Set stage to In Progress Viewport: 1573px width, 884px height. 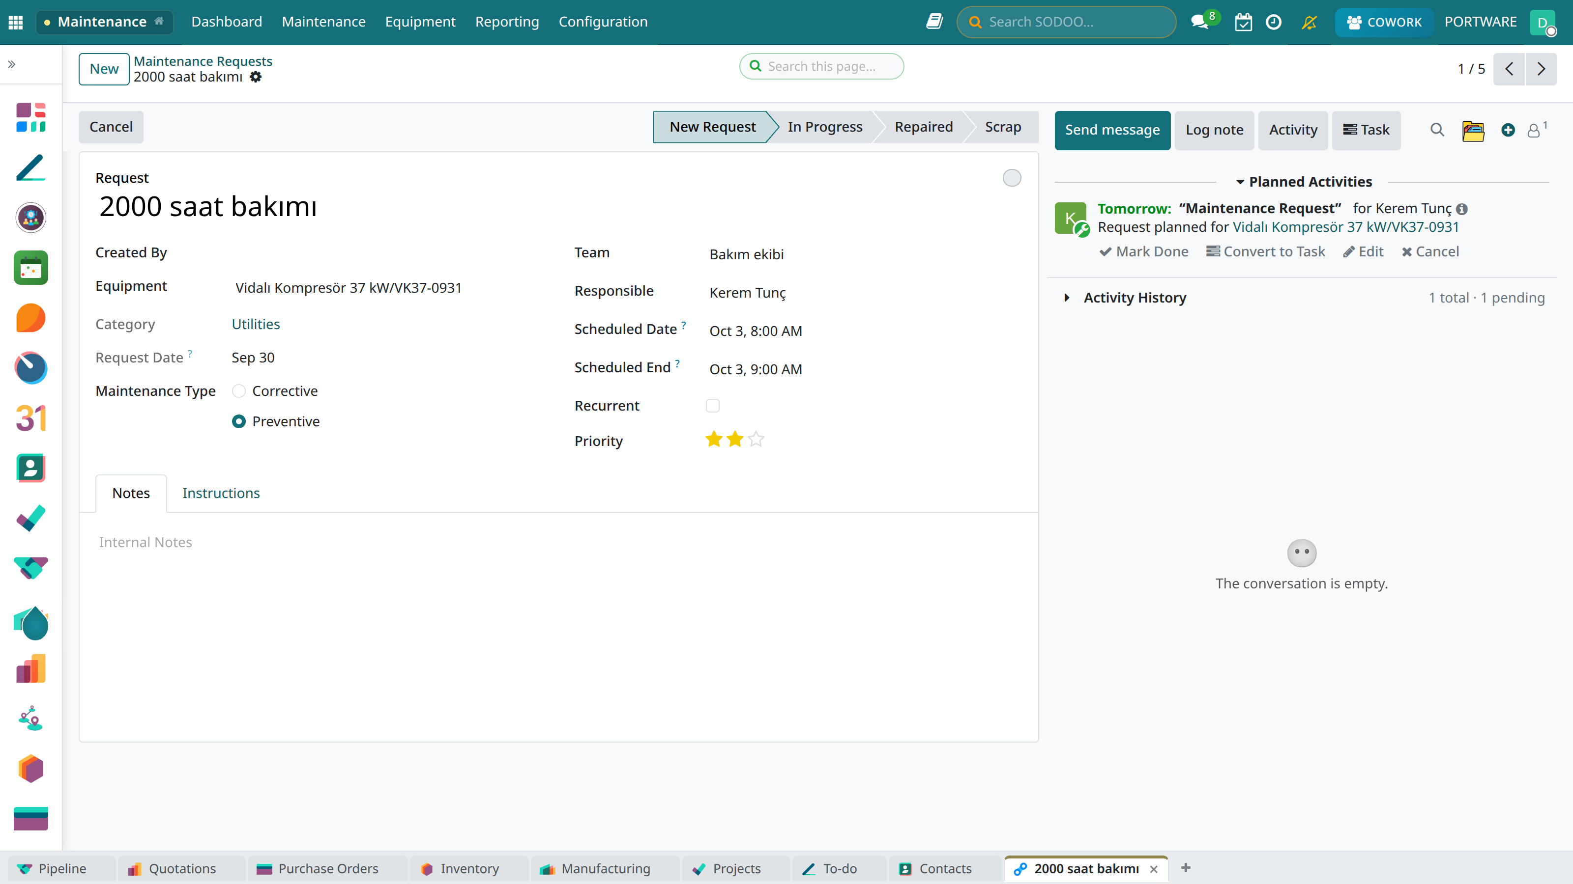coord(824,127)
